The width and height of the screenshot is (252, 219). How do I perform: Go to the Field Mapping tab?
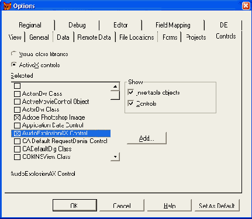(x=173, y=25)
